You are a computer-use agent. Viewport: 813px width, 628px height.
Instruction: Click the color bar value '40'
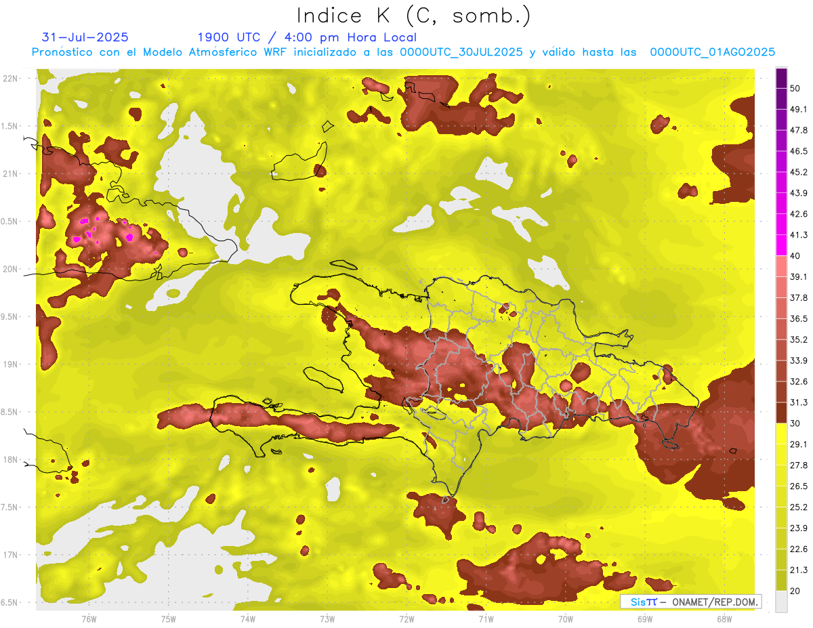[795, 255]
